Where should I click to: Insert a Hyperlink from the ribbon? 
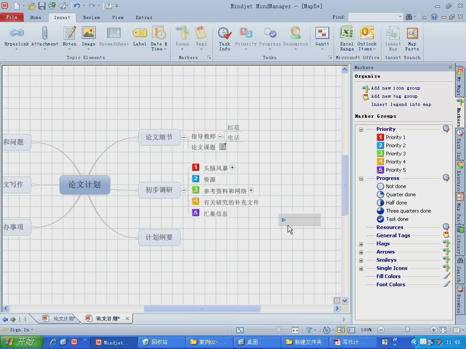click(x=17, y=37)
